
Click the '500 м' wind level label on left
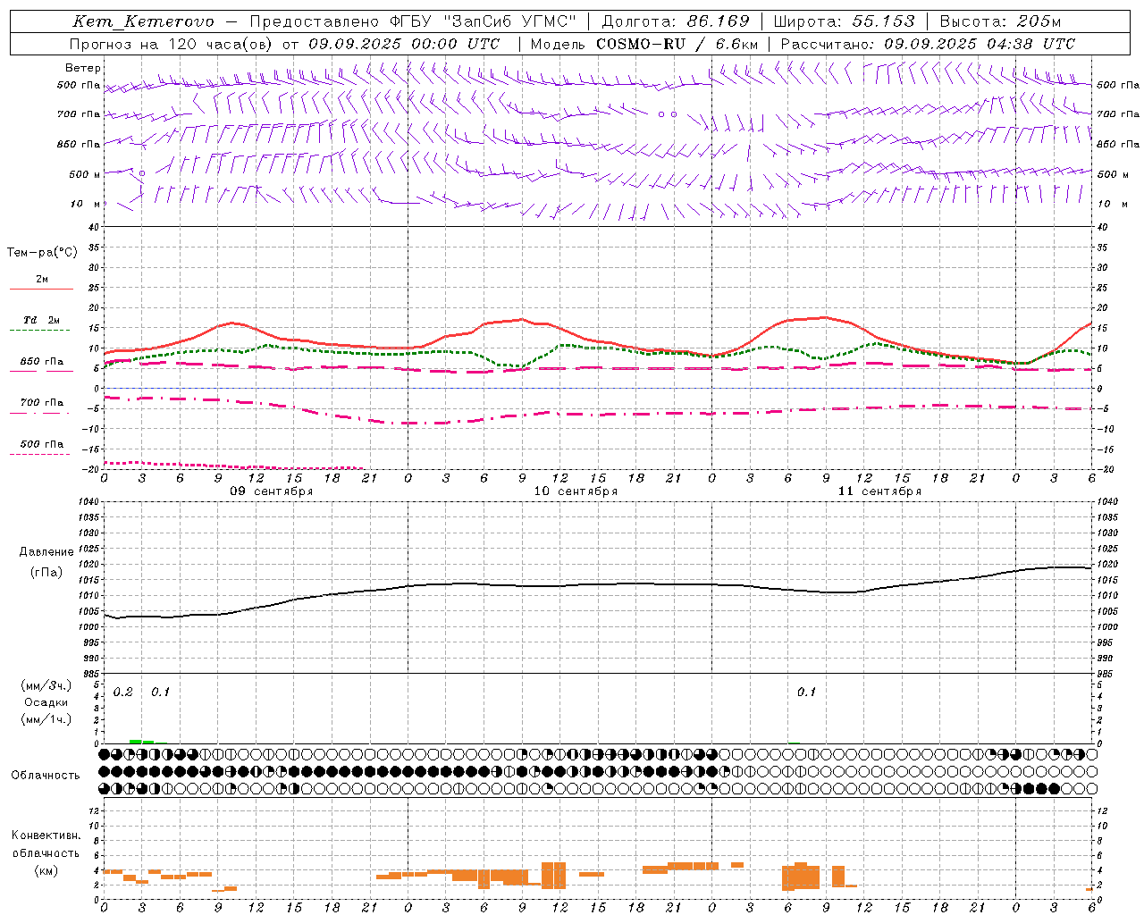[85, 174]
